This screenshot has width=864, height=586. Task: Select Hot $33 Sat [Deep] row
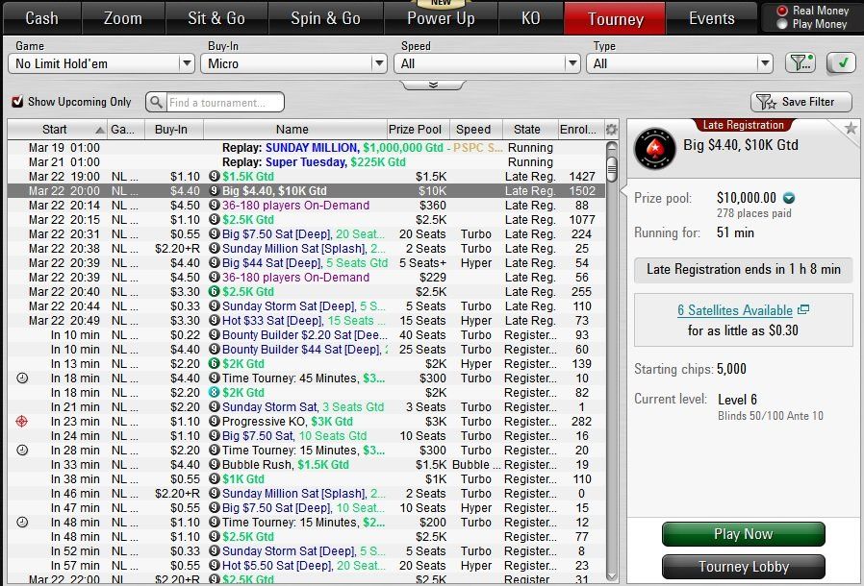pyautogui.click(x=306, y=320)
